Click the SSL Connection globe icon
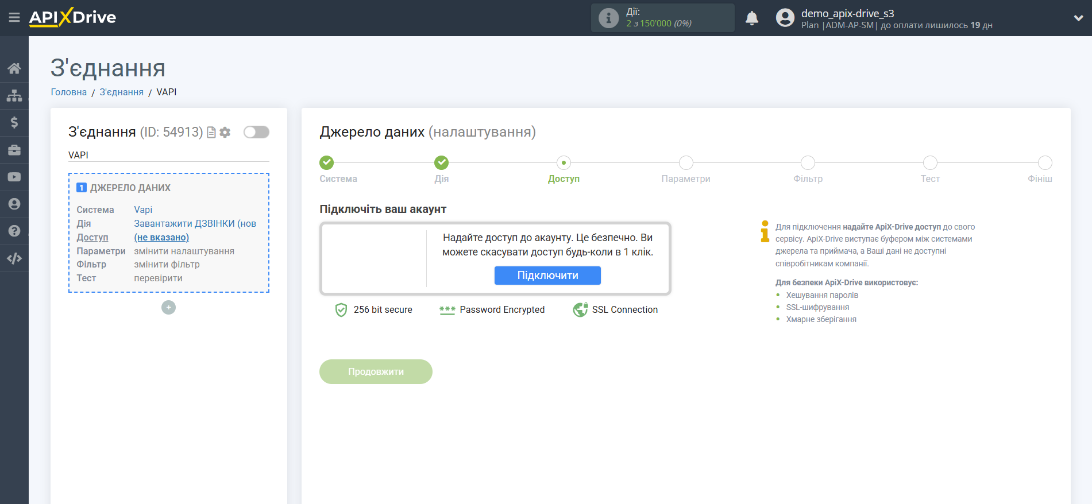 [580, 310]
